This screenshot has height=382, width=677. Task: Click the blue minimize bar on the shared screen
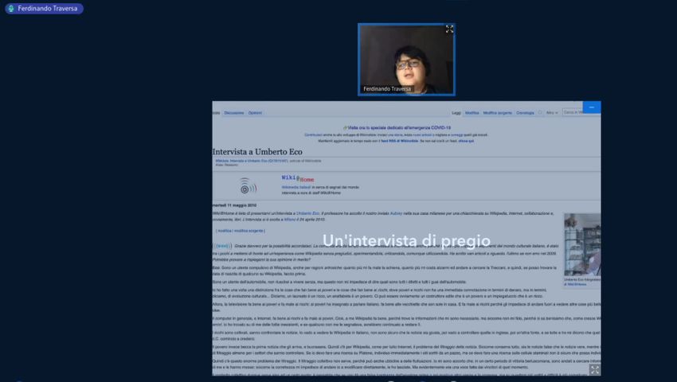click(592, 107)
